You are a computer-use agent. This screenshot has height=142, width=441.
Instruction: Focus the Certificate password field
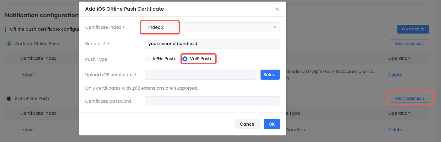[212, 101]
